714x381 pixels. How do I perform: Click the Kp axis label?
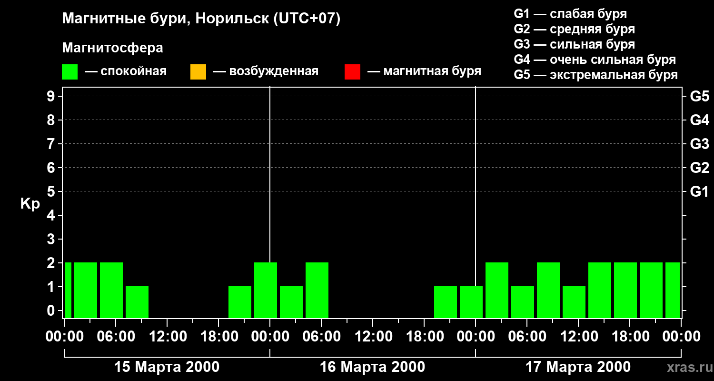[x=30, y=204]
